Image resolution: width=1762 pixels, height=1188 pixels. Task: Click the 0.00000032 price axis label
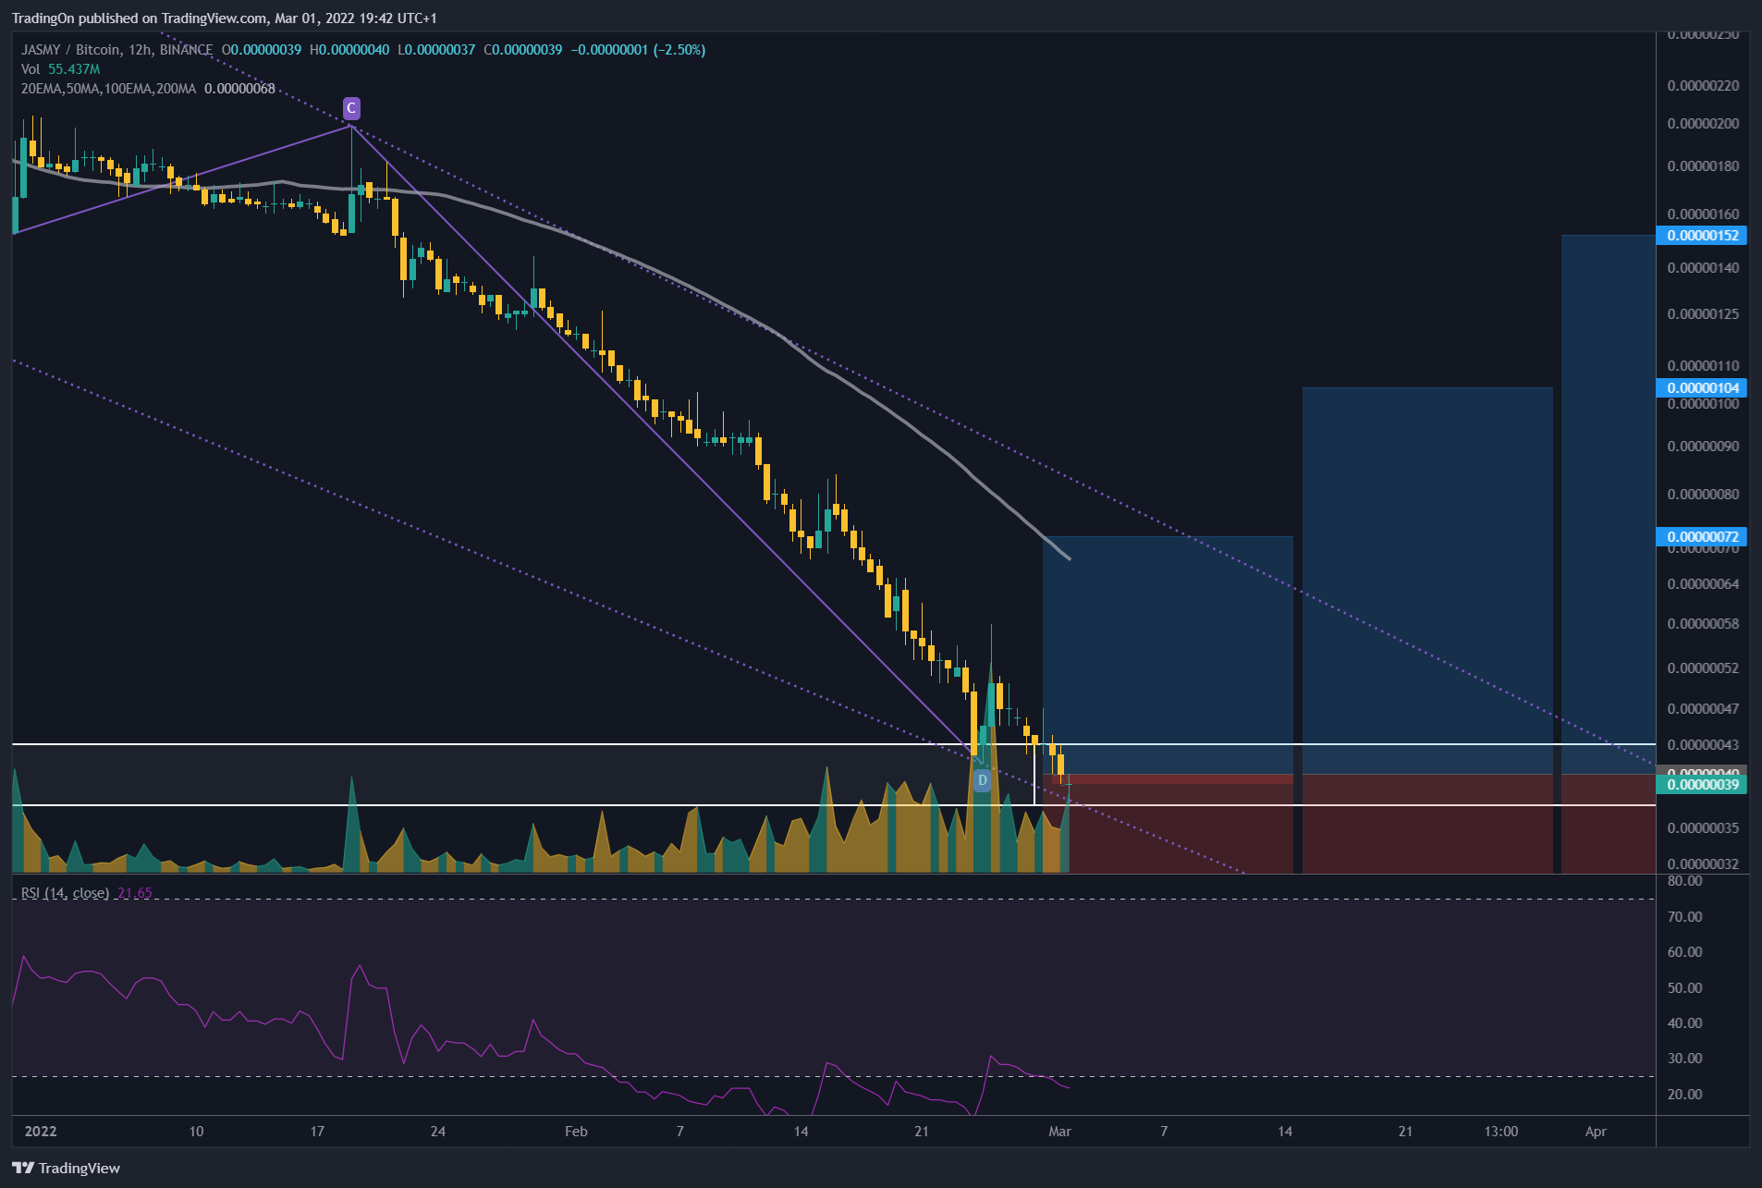click(1703, 864)
